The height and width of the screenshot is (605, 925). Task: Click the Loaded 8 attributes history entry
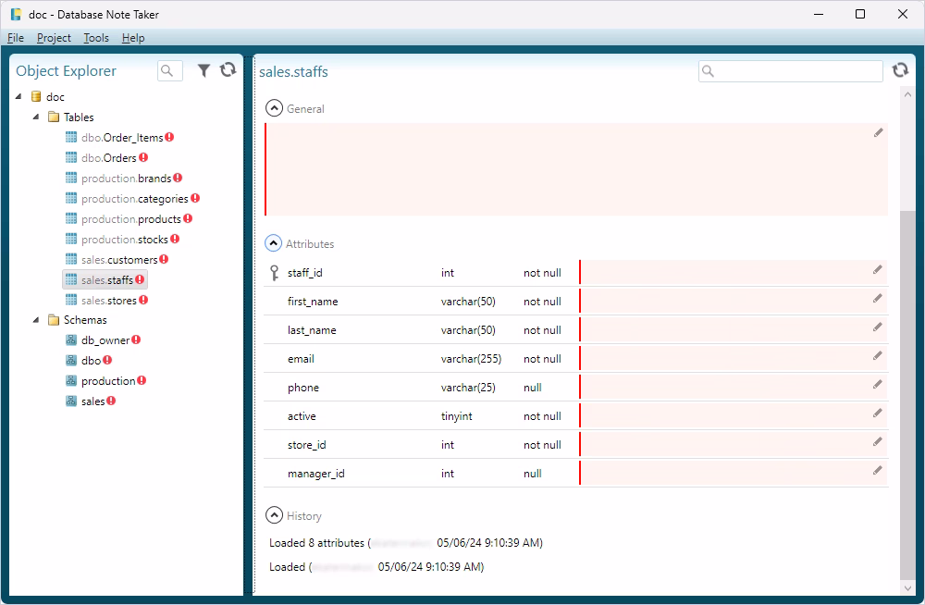click(406, 543)
